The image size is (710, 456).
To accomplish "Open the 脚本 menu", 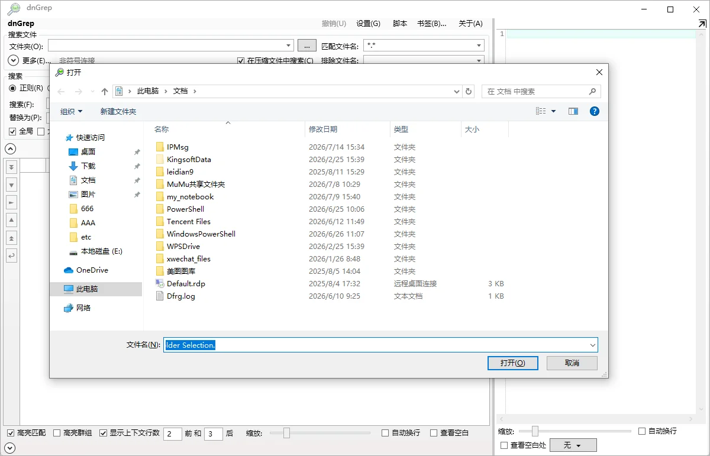I will pos(400,24).
